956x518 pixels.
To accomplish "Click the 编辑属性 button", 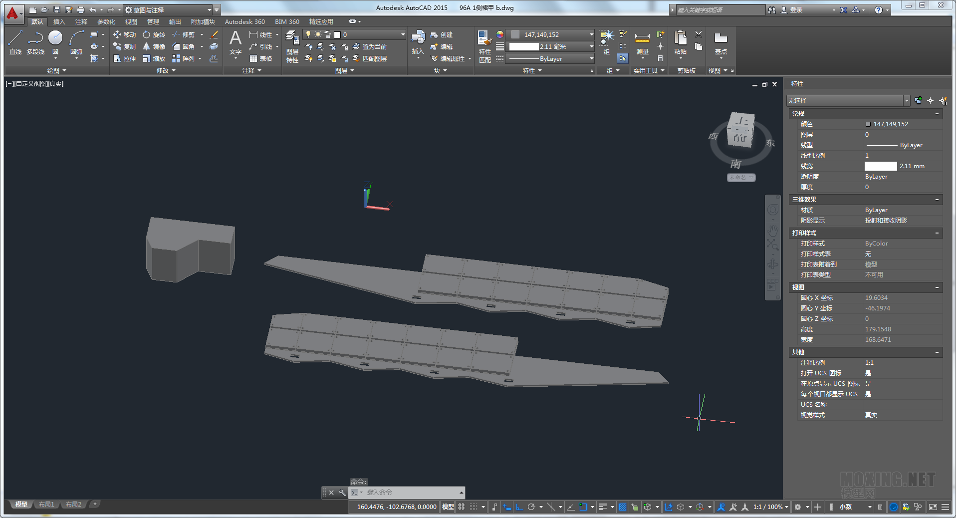I will [448, 58].
